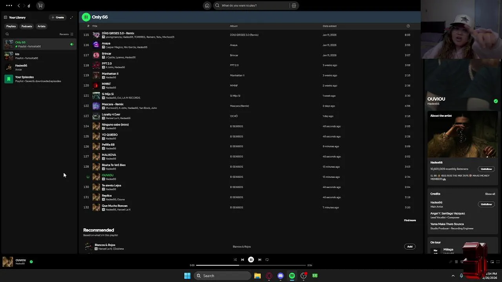The width and height of the screenshot is (502, 282).
Task: Open Ozuna artist link under Replica
Action: (121, 199)
